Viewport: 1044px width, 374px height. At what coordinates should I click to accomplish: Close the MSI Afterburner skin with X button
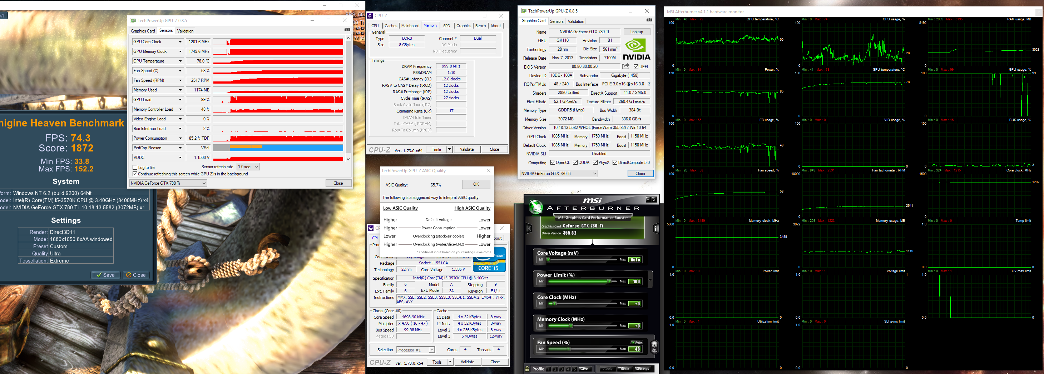pyautogui.click(x=654, y=199)
